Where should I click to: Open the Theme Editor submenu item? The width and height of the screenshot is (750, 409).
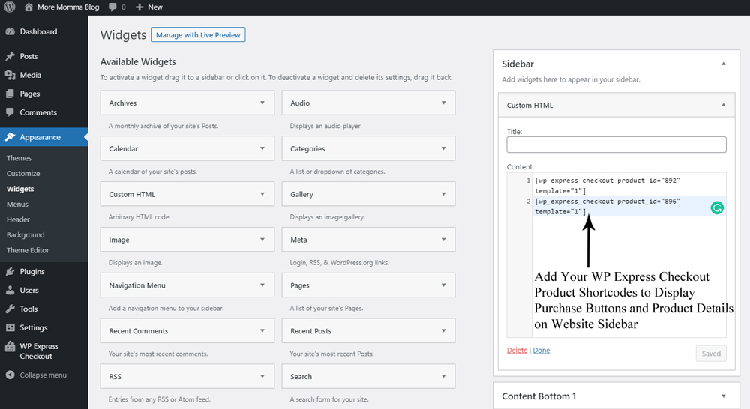pos(28,250)
